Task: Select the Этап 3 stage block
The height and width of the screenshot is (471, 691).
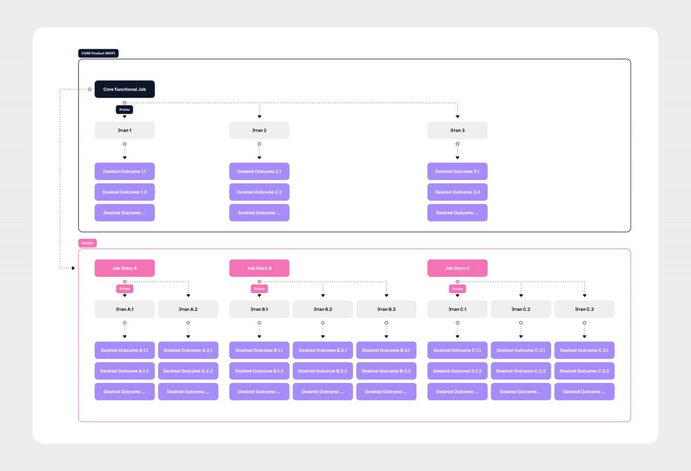Action: (457, 130)
